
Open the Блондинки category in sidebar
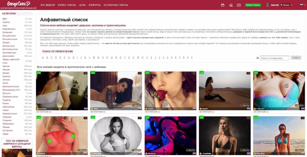[x=7, y=32]
